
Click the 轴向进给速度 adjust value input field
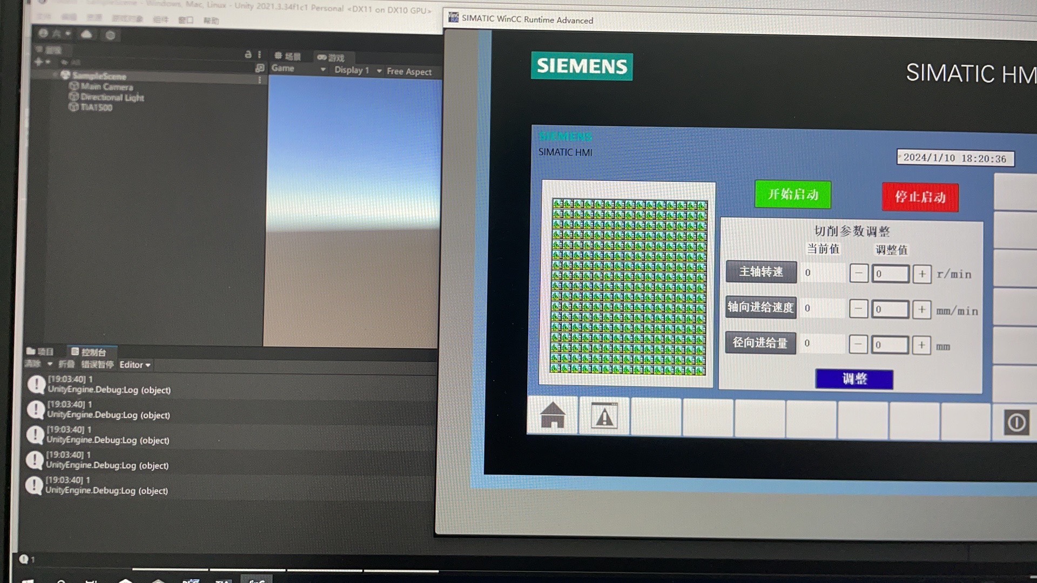(890, 309)
